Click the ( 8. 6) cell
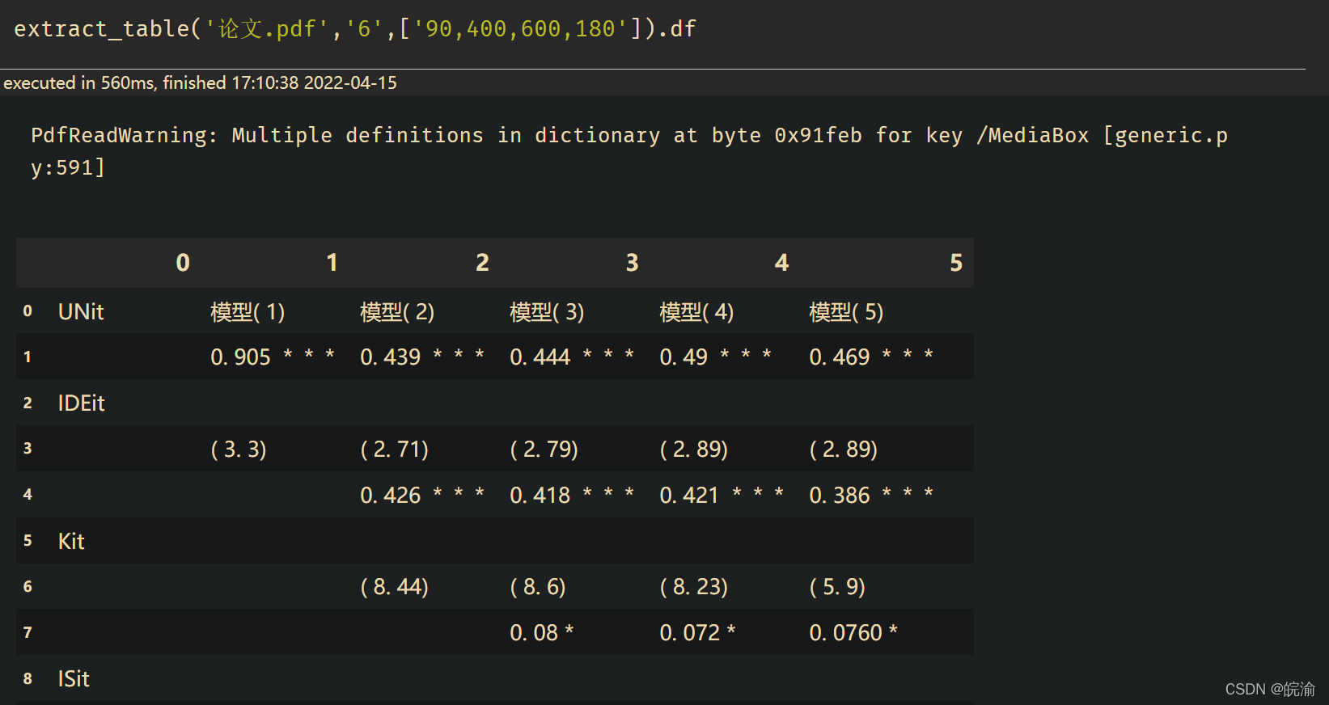1329x705 pixels. (538, 587)
